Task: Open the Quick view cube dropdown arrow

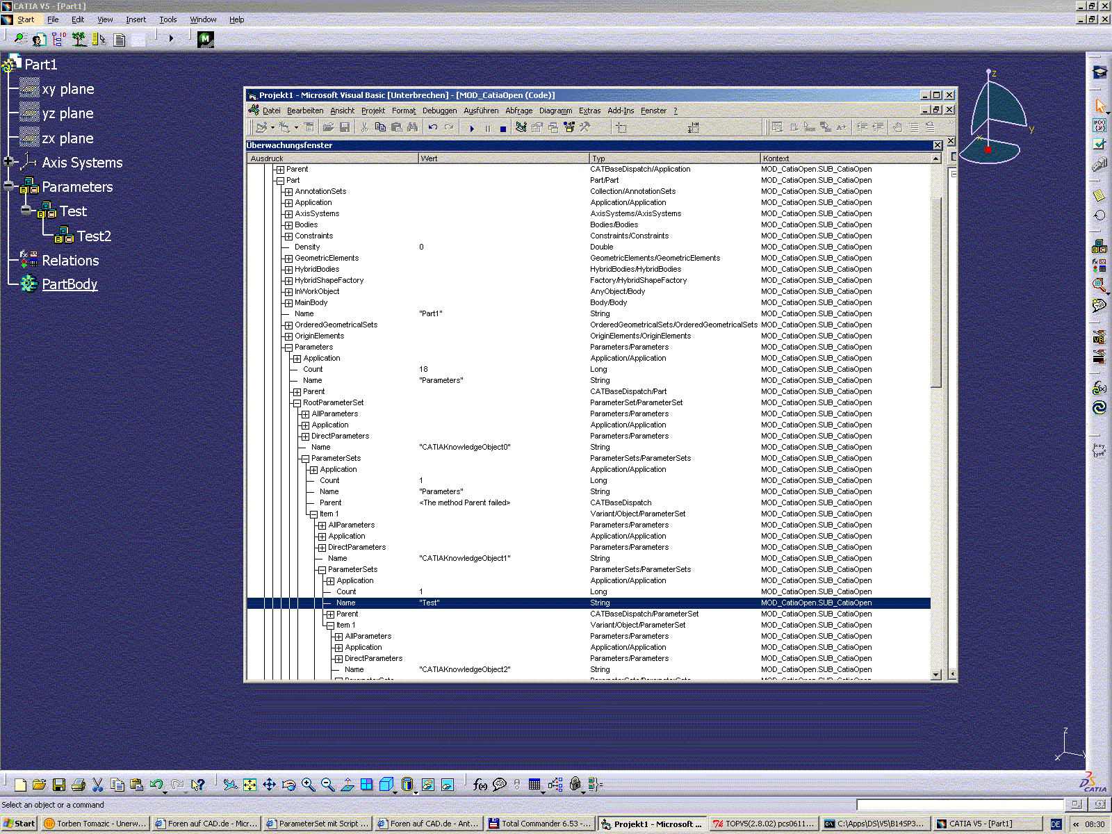Action: pyautogui.click(x=395, y=792)
